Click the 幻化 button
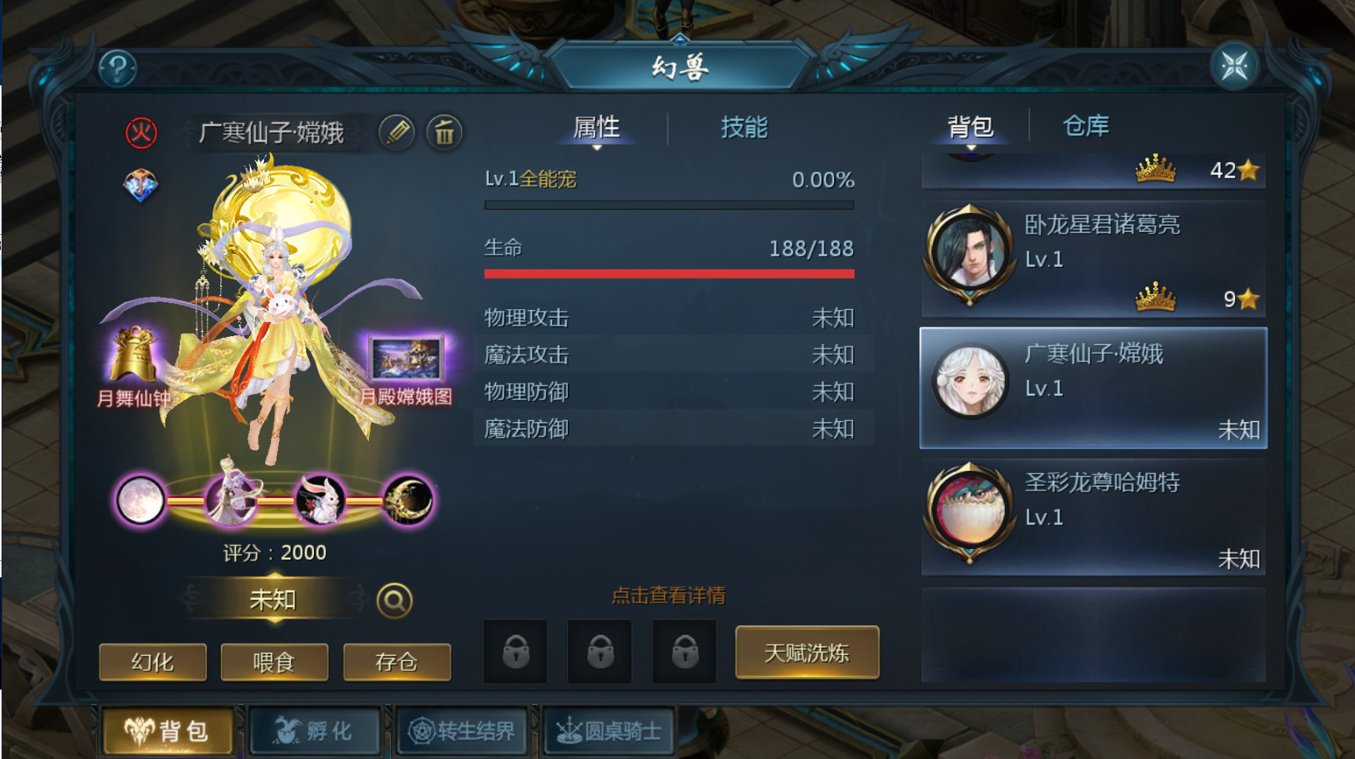This screenshot has height=759, width=1355. 153,663
